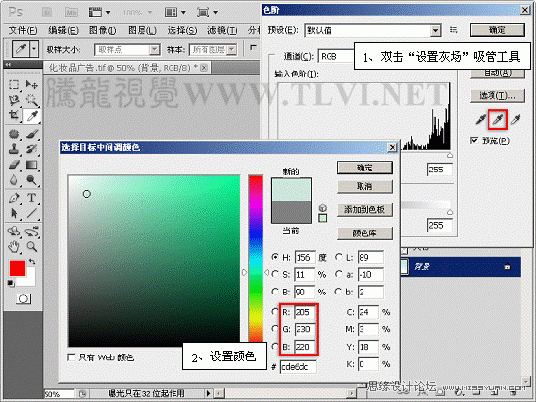Enable the Only Web Colors checkbox

coord(72,357)
